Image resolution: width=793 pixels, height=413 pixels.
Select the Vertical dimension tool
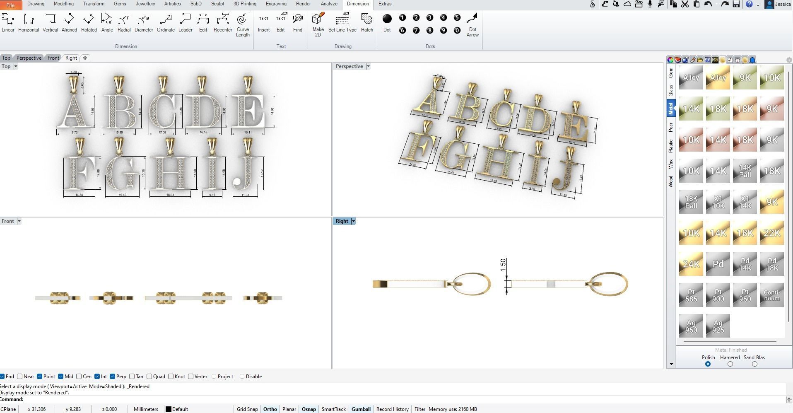[x=50, y=23]
